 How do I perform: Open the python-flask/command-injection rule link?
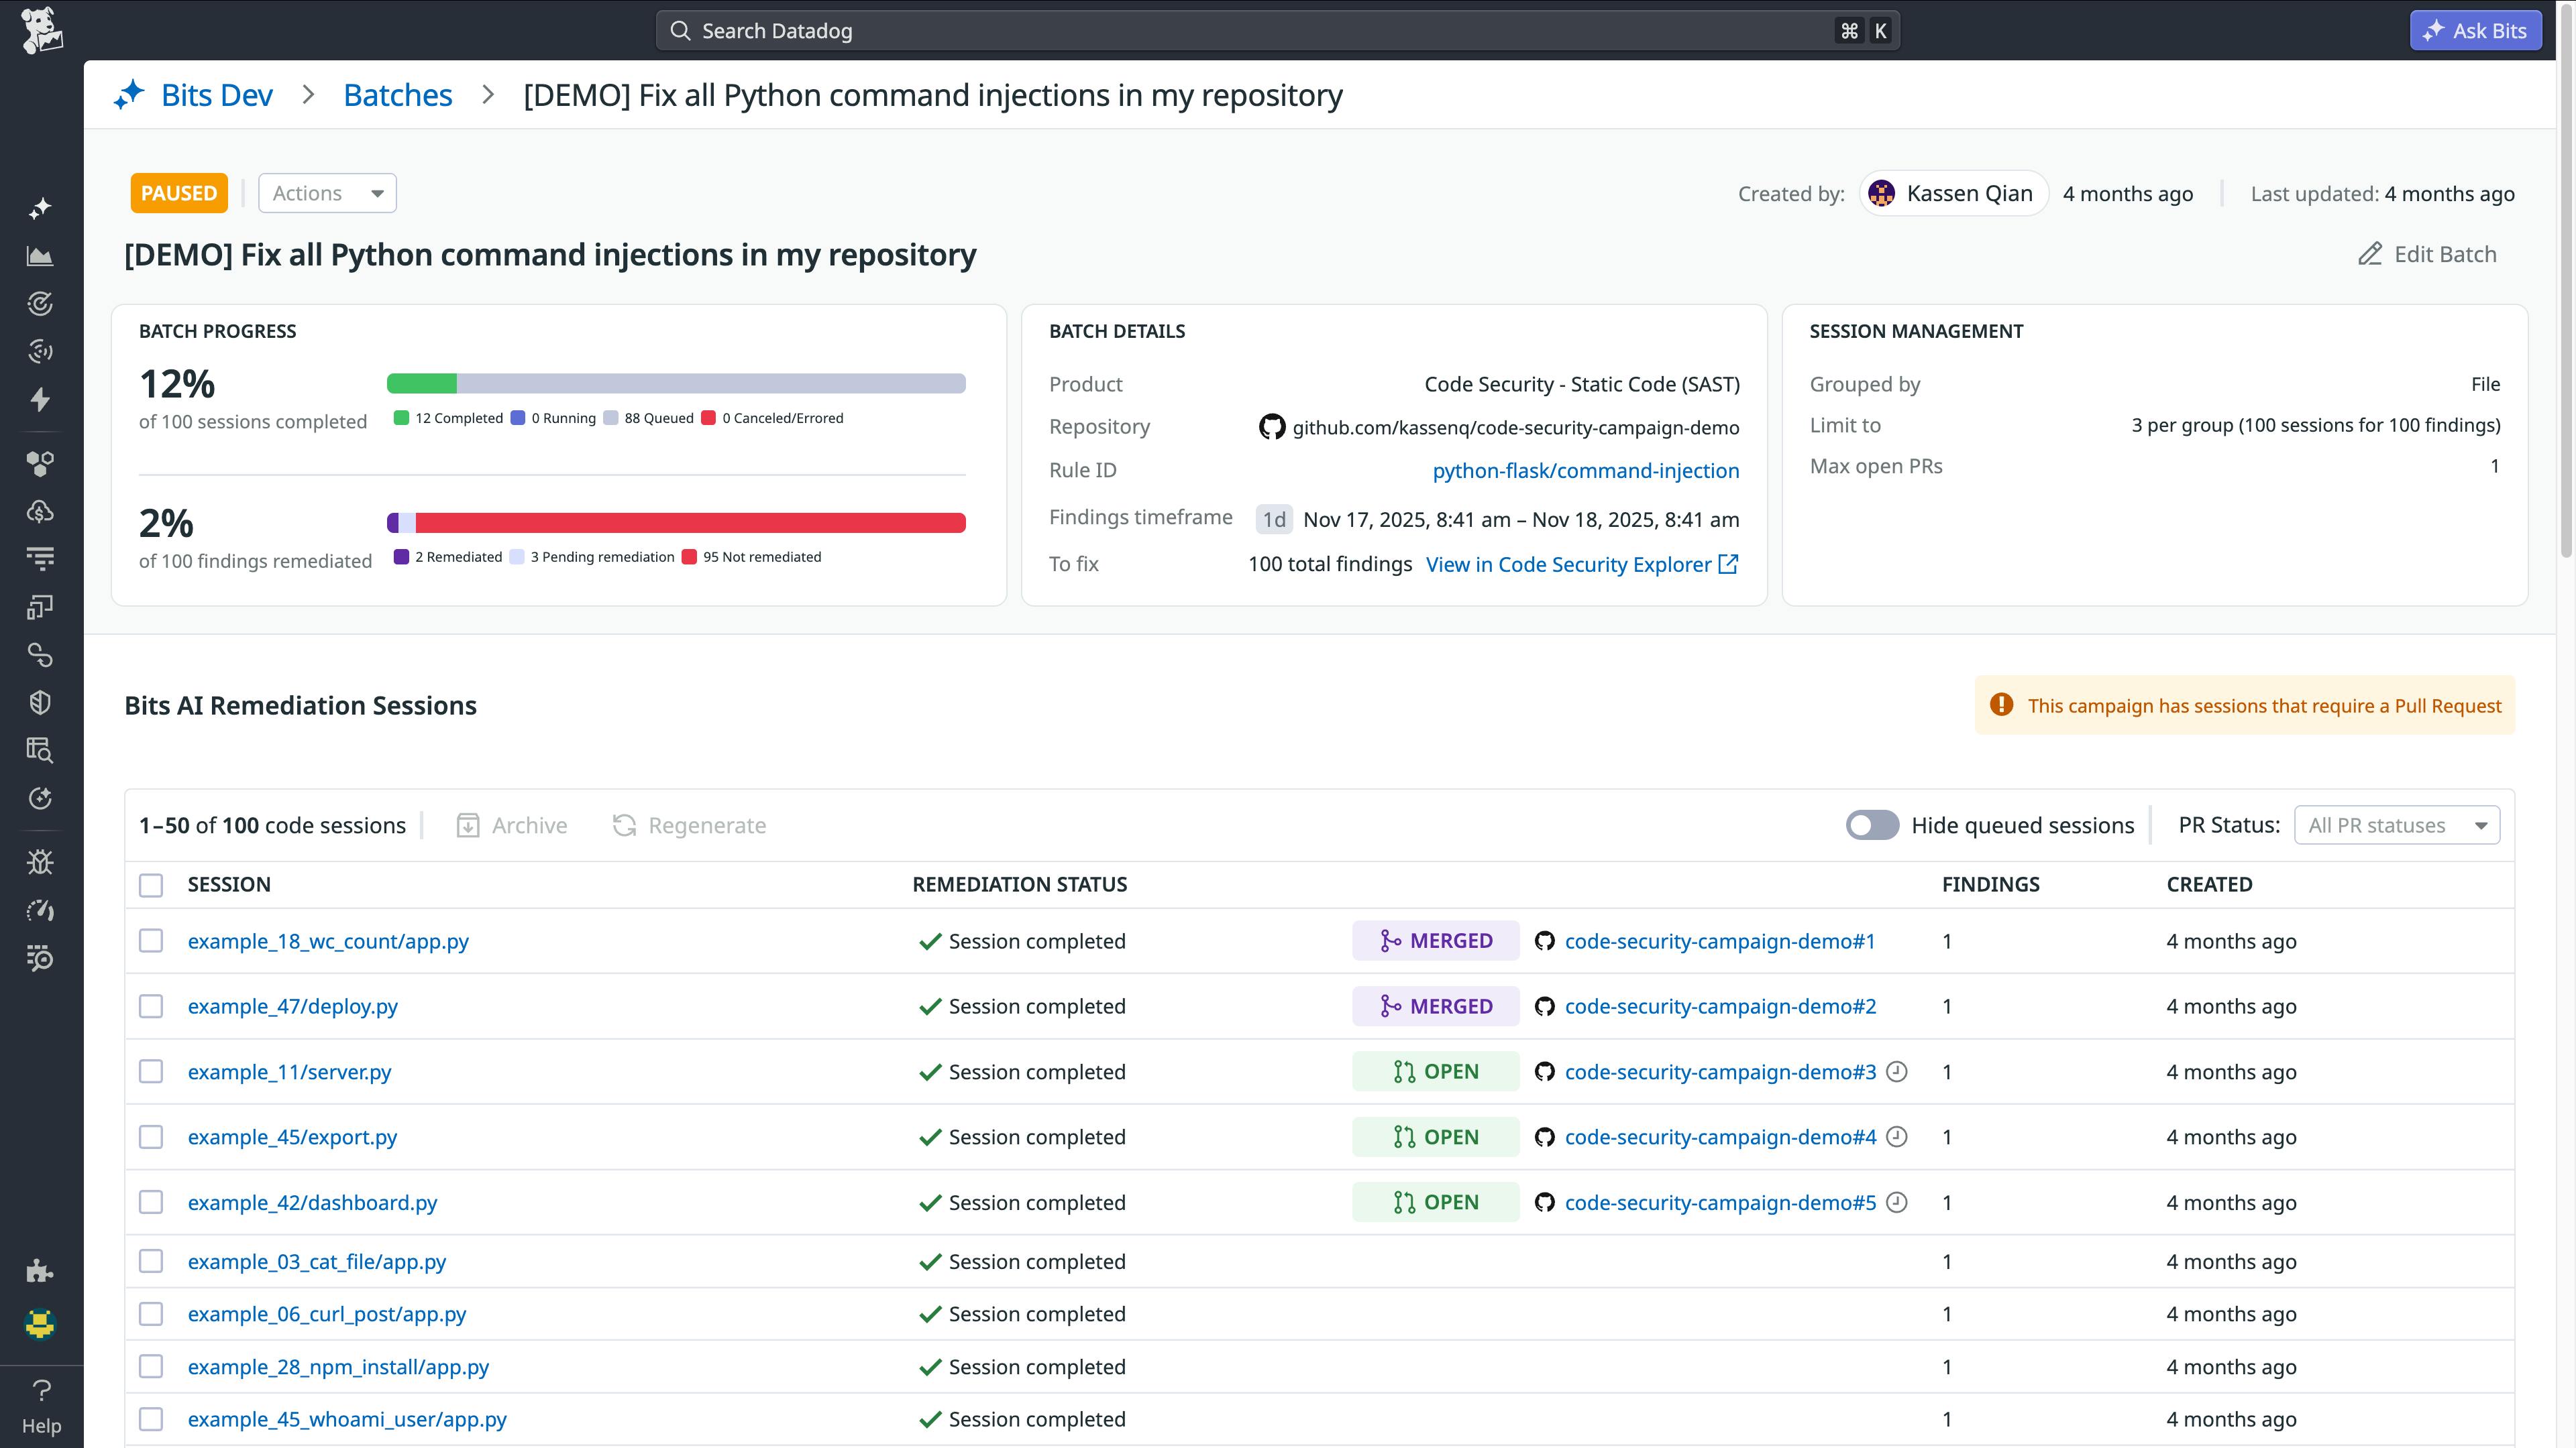(x=1586, y=470)
